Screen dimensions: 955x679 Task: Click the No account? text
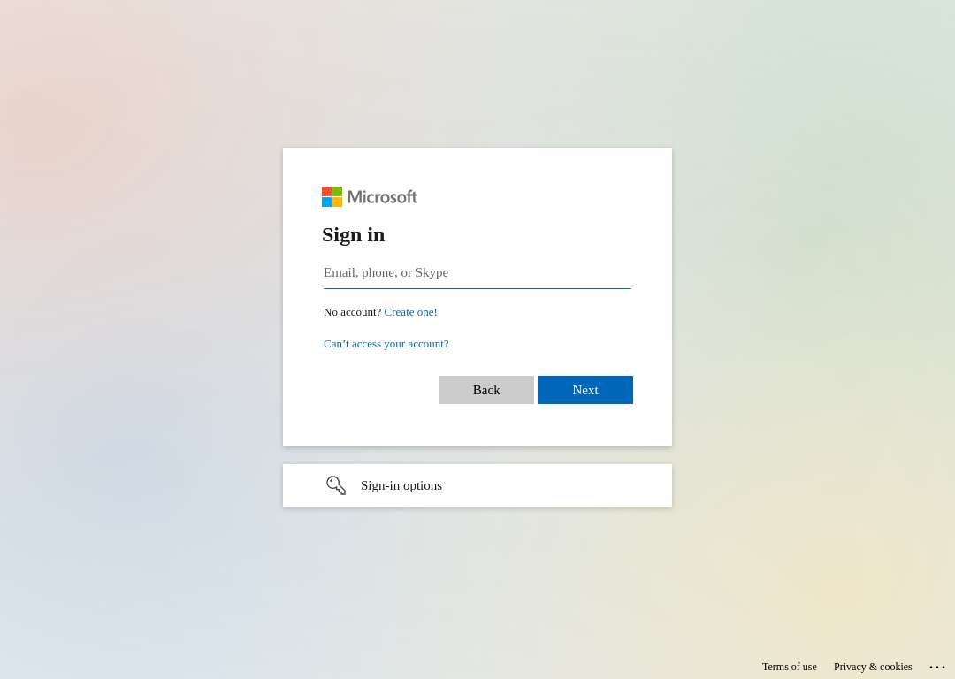click(352, 312)
